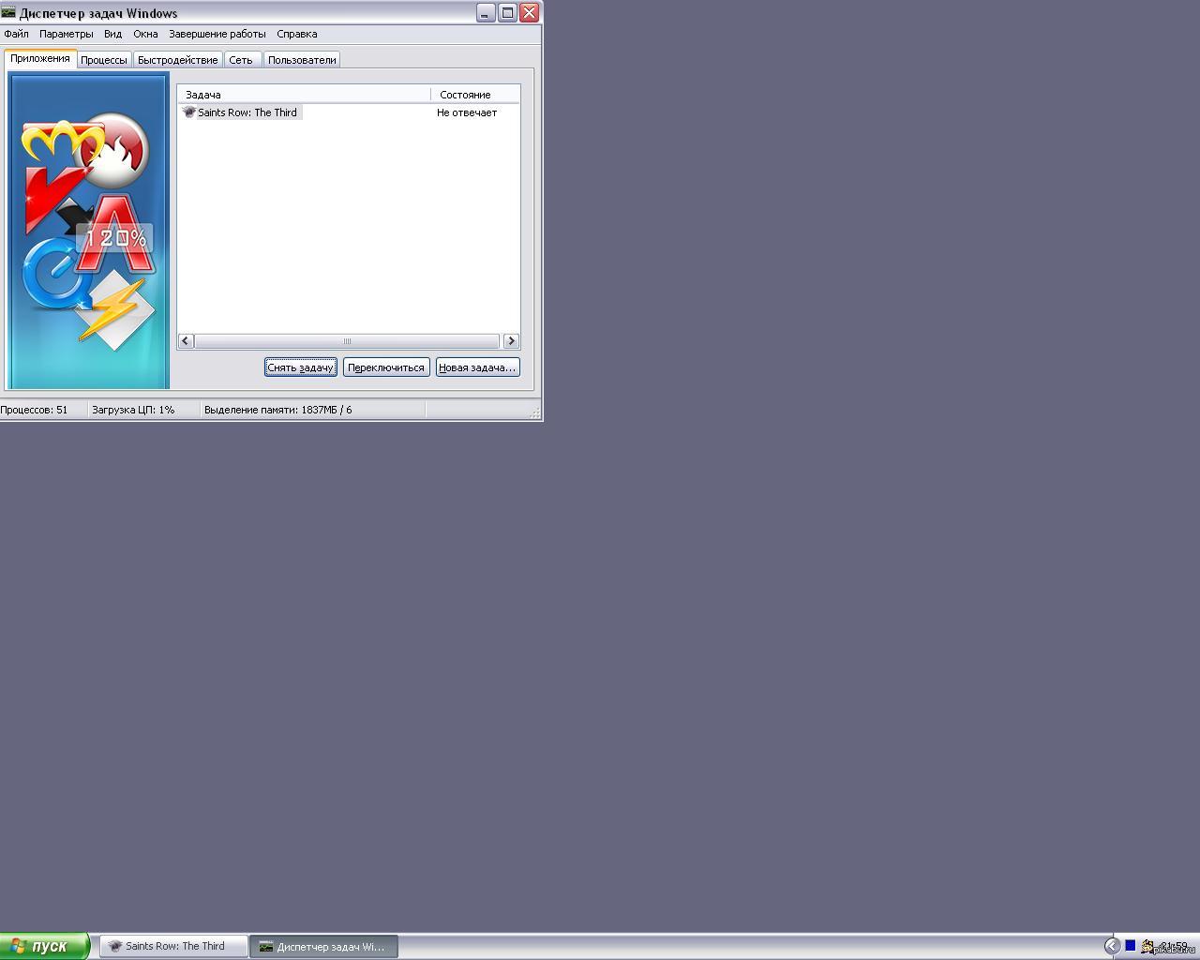Click the Диспетчер задач taskbar button
This screenshot has height=960, width=1200.
324,947
